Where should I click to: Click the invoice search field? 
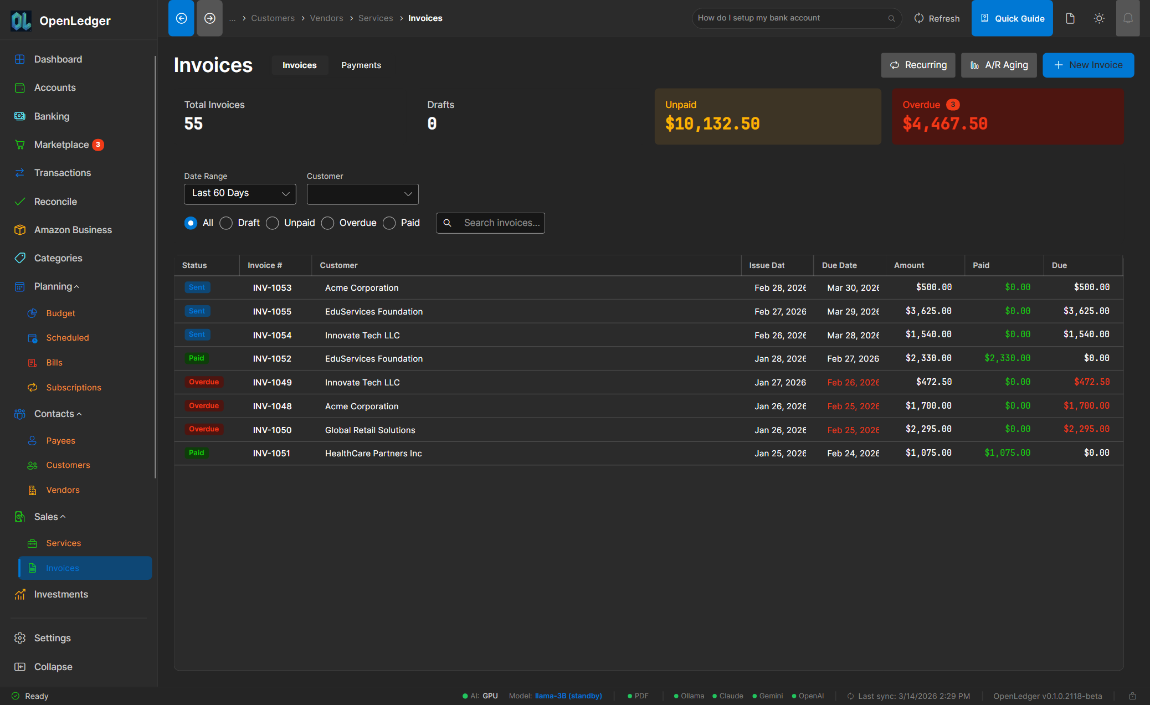click(496, 223)
